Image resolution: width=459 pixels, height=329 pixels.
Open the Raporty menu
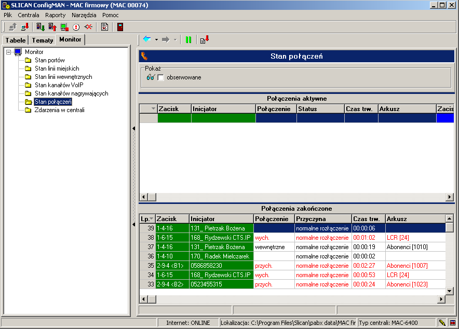click(56, 15)
